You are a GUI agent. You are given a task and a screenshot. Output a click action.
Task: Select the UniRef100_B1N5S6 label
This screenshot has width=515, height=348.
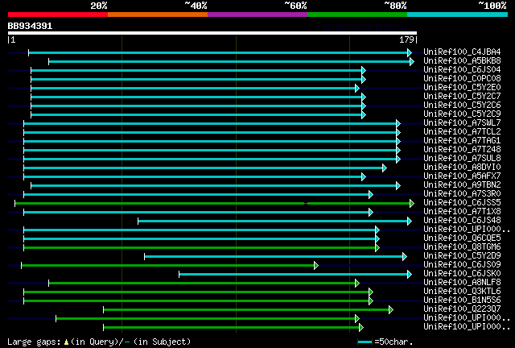point(462,300)
